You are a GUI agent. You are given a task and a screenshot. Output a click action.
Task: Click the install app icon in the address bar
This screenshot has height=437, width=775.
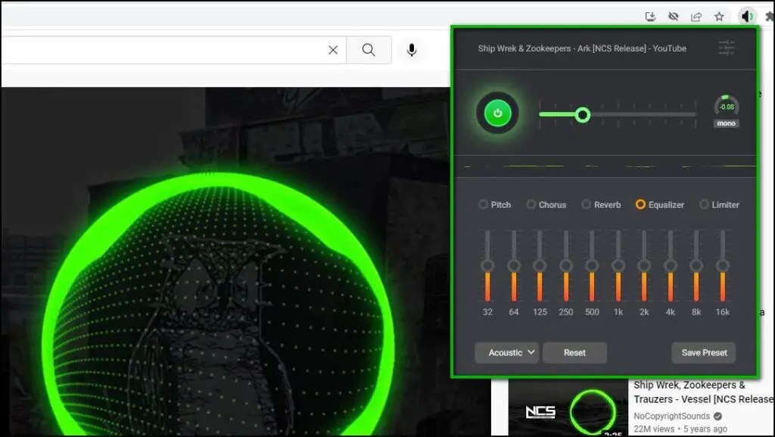pyautogui.click(x=650, y=17)
